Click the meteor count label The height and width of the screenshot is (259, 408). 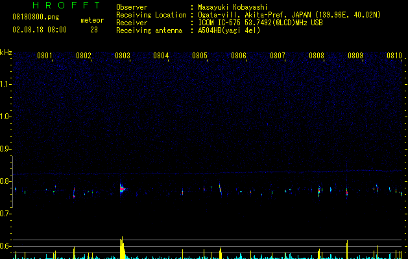[x=92, y=20]
